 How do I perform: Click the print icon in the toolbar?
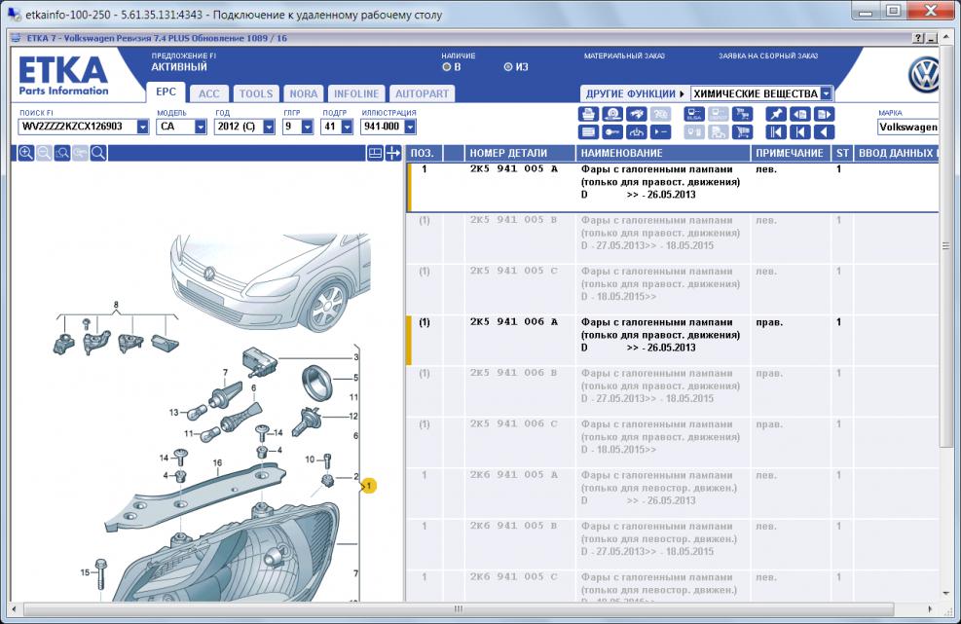click(x=588, y=114)
